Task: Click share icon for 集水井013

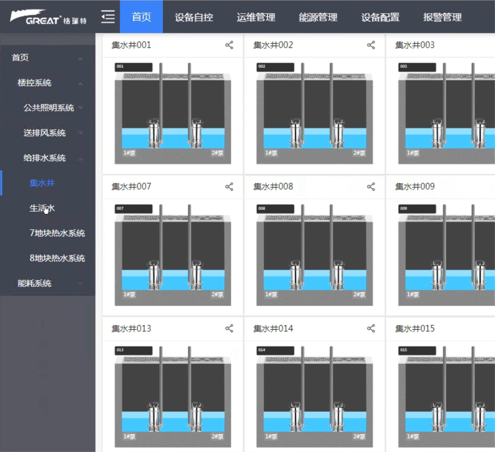Action: (x=229, y=328)
